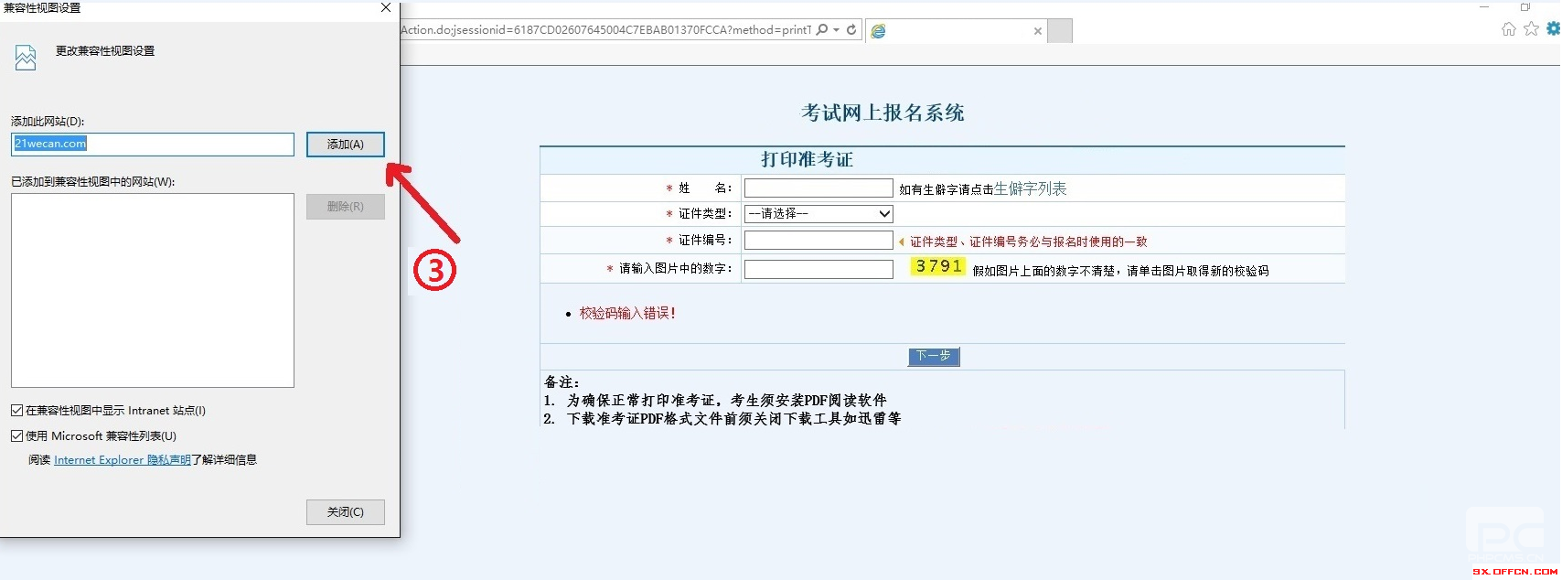Open the browser home page icon
The image size is (1562, 580).
1509,29
